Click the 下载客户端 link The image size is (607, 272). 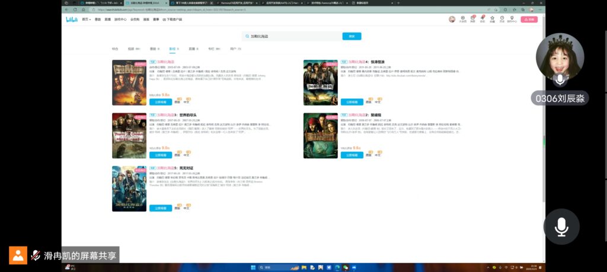coord(172,20)
